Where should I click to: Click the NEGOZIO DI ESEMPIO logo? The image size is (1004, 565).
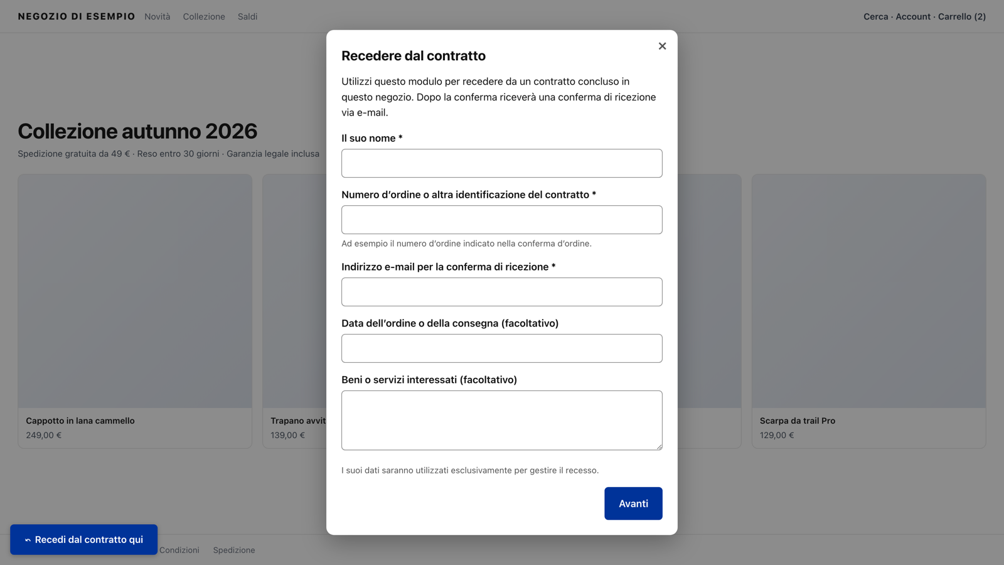tap(77, 16)
